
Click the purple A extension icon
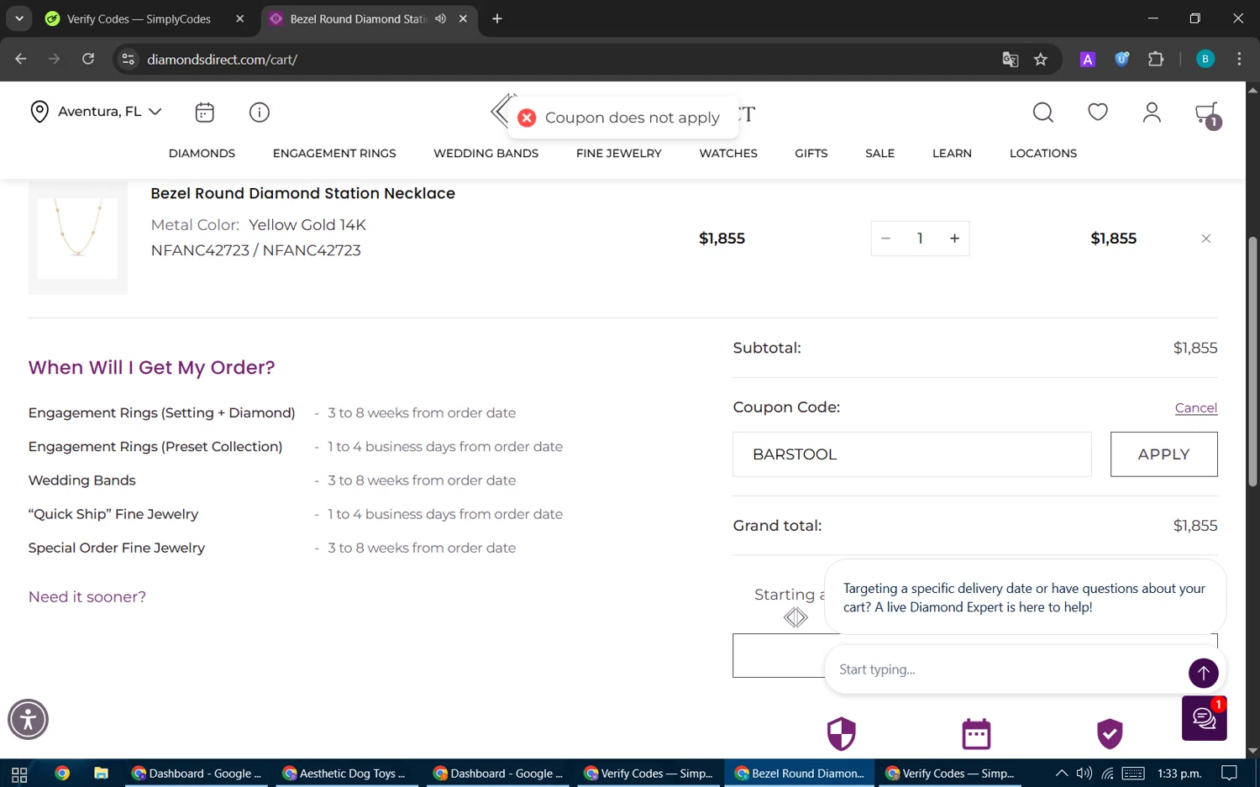(1088, 59)
